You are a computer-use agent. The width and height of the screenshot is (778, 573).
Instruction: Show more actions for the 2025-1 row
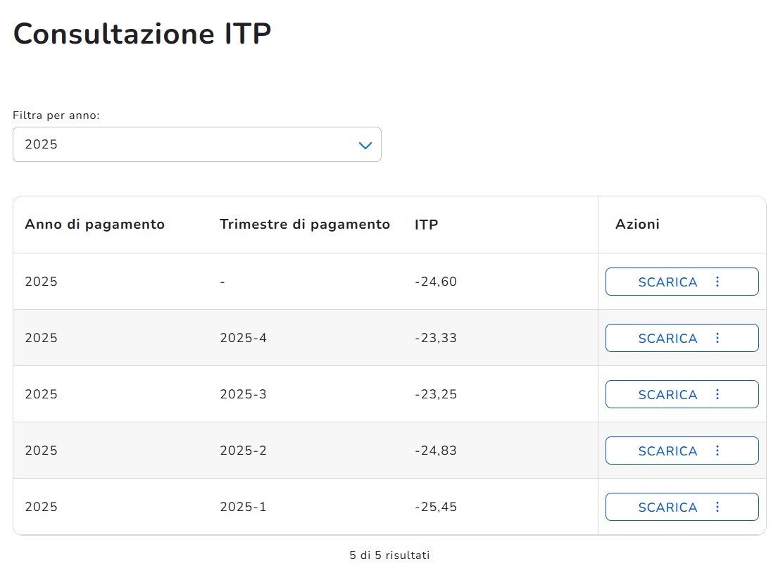click(x=717, y=507)
